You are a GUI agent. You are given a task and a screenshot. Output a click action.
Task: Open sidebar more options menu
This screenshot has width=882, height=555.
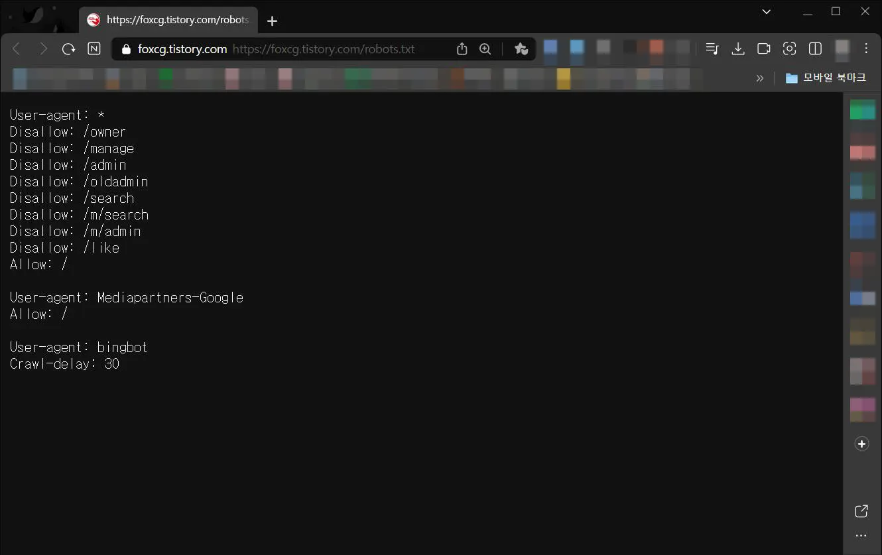(x=861, y=536)
